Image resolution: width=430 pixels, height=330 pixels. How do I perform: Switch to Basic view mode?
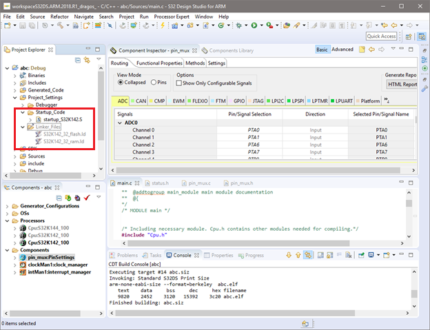point(322,50)
